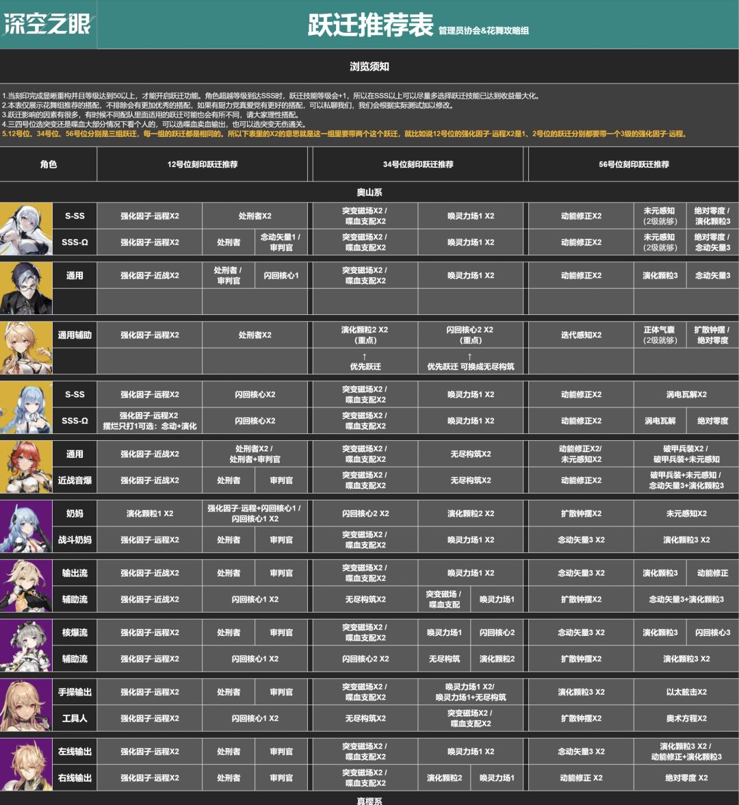The height and width of the screenshot is (805, 739).
Task: Click 突变磁场 / 喋血支配 cell in 辅助流 row
Action: [x=444, y=600]
